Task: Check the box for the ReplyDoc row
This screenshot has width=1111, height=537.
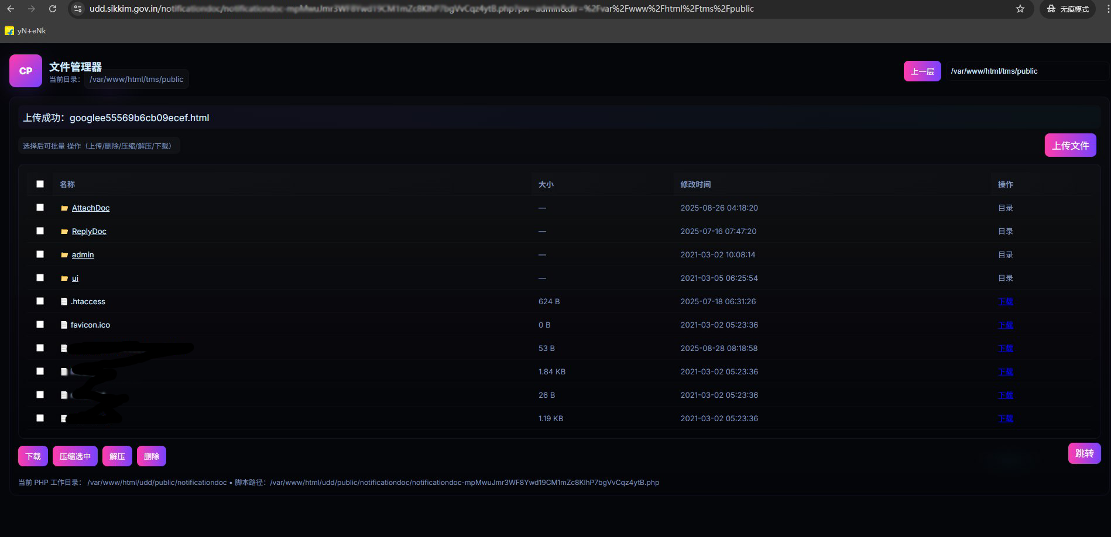Action: (40, 231)
